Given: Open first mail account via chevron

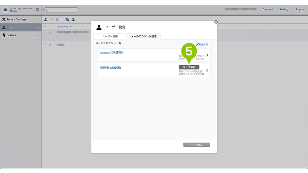Looking at the screenshot, I should pyautogui.click(x=207, y=55).
